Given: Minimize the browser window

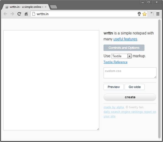Looking at the screenshot, I should tap(143, 2).
